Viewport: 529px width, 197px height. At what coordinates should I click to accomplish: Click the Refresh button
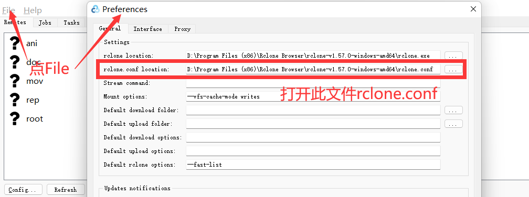click(66, 190)
